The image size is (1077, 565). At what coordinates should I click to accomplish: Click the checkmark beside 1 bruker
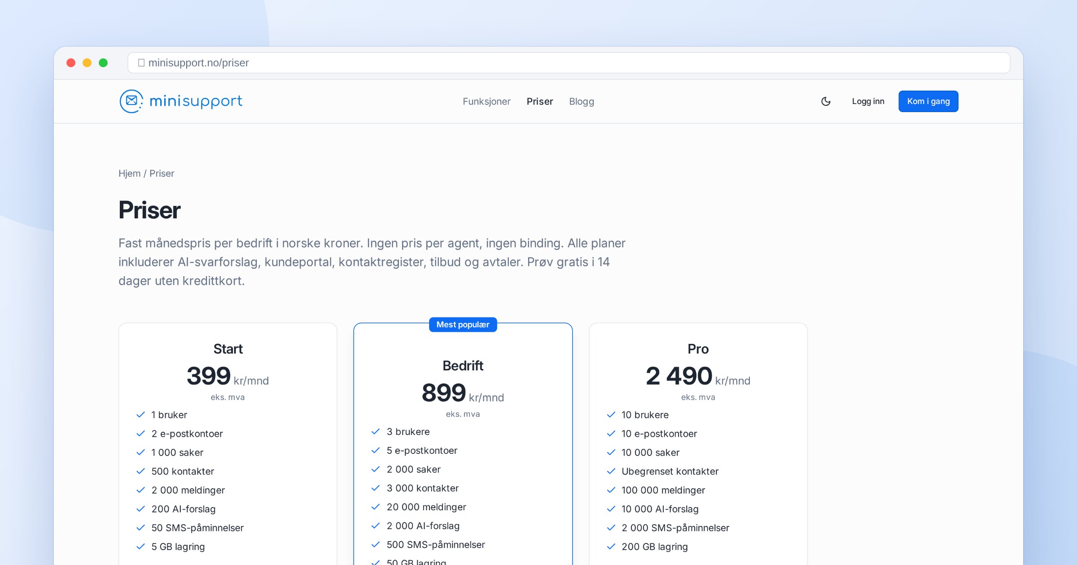pos(140,415)
